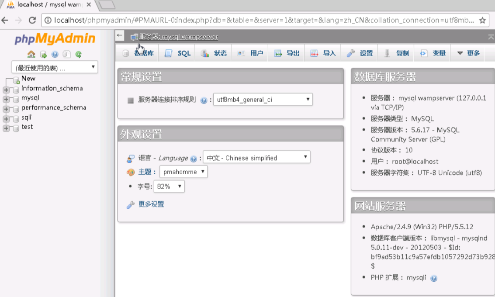The width and height of the screenshot is (495, 297).
Task: Click the browser address bar URL
Action: (x=264, y=20)
